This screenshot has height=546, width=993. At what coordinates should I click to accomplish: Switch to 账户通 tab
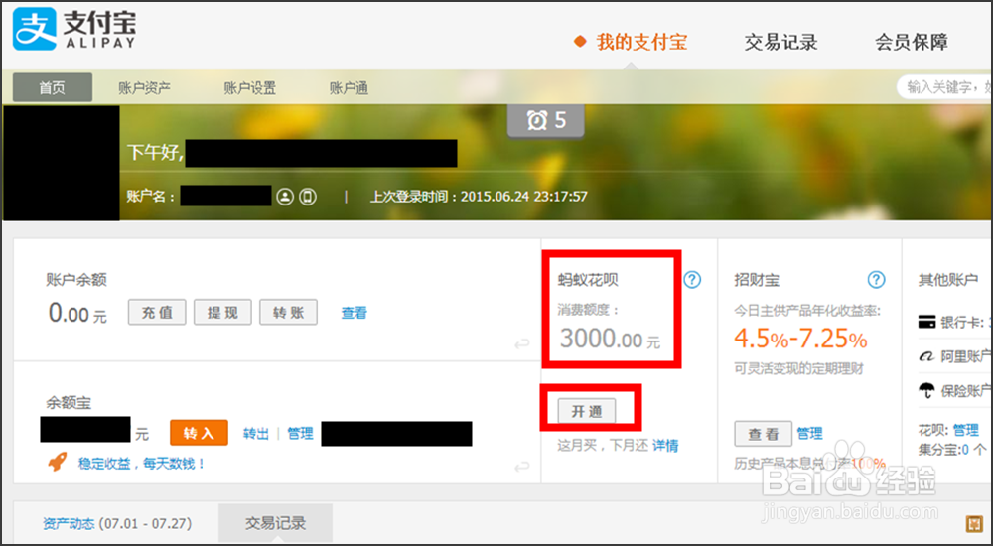(349, 88)
